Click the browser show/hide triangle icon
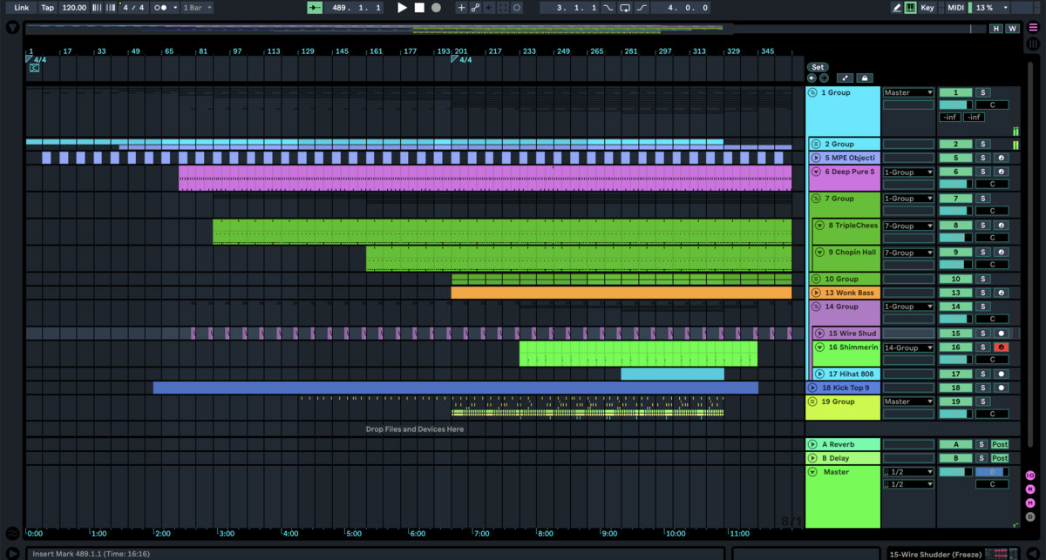The height and width of the screenshot is (560, 1046). coord(12,28)
